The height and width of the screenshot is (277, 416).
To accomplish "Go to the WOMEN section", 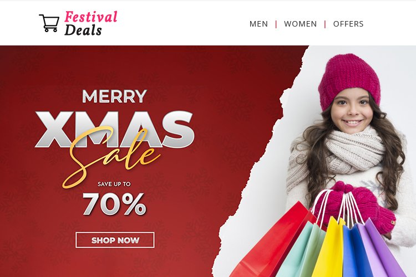I will (300, 24).
